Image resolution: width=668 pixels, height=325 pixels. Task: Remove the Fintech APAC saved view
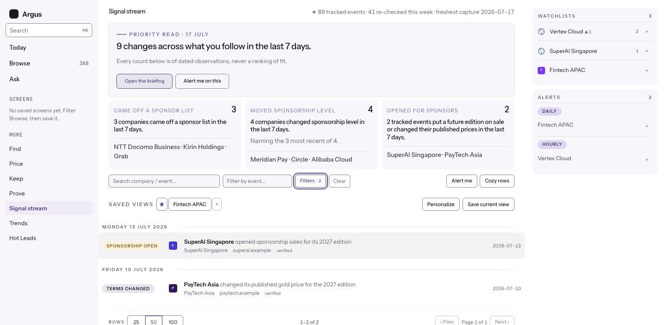(217, 204)
